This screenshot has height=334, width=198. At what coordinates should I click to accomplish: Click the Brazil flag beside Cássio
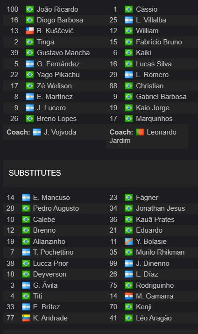click(x=129, y=9)
